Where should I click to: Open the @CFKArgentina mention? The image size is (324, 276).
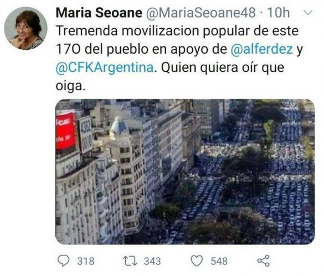tap(105, 67)
